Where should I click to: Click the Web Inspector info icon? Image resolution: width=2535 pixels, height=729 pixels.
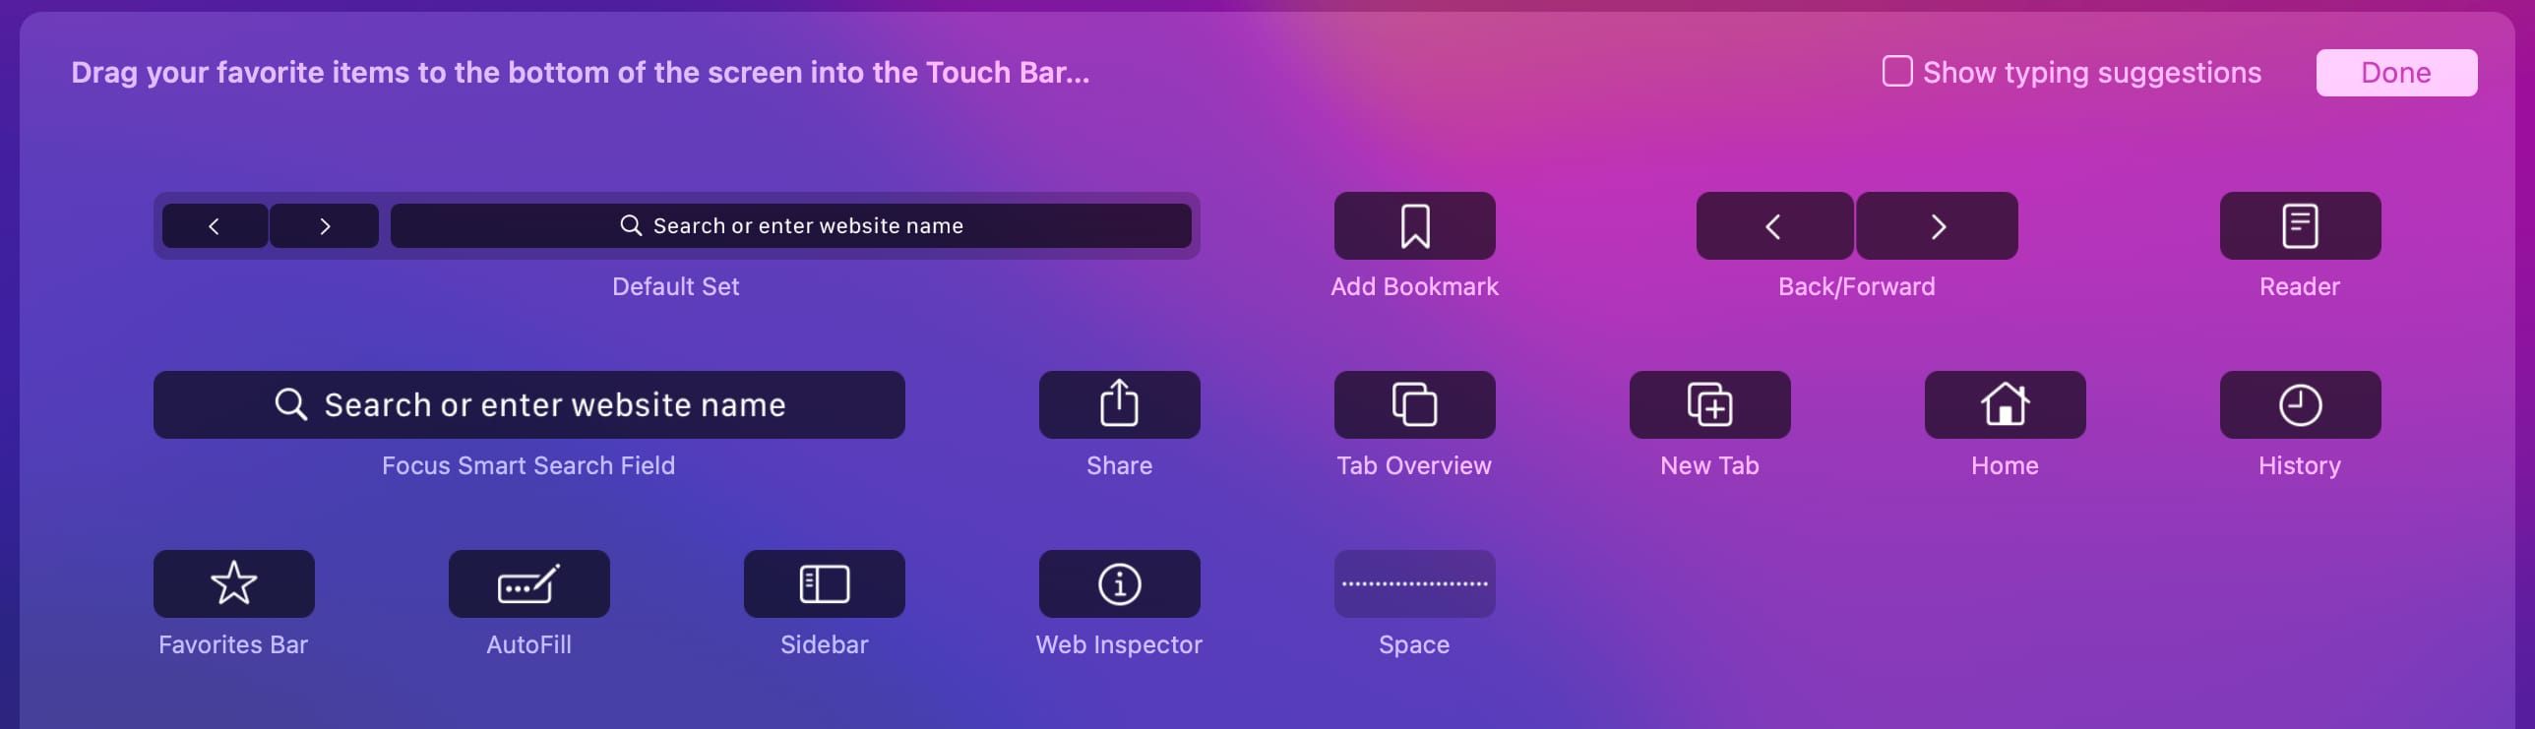coord(1119,584)
